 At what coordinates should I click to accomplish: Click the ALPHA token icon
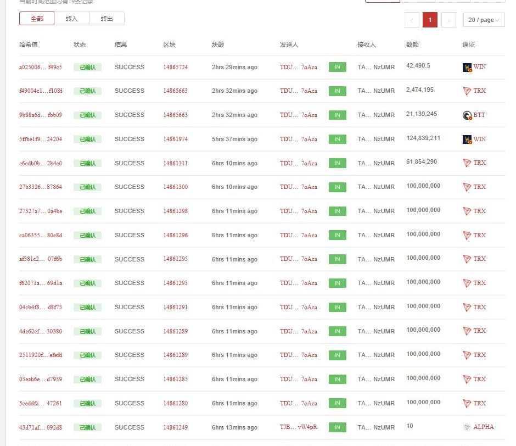(x=467, y=427)
